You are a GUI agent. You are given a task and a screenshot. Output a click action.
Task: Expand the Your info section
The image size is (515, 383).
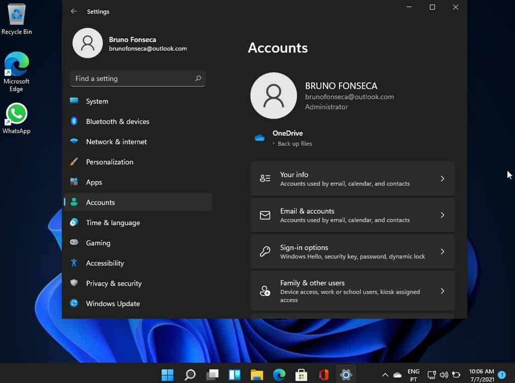pos(442,179)
